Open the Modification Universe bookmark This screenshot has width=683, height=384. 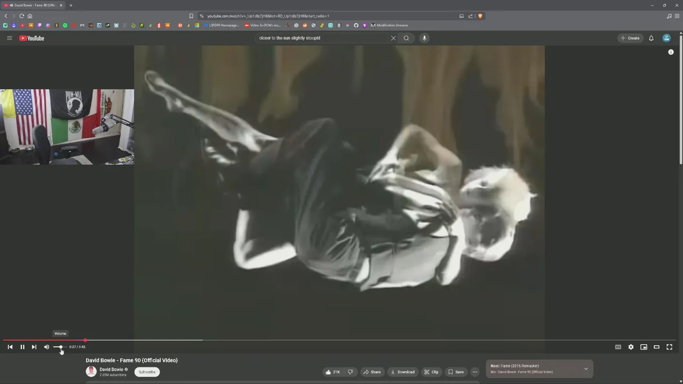[390, 25]
